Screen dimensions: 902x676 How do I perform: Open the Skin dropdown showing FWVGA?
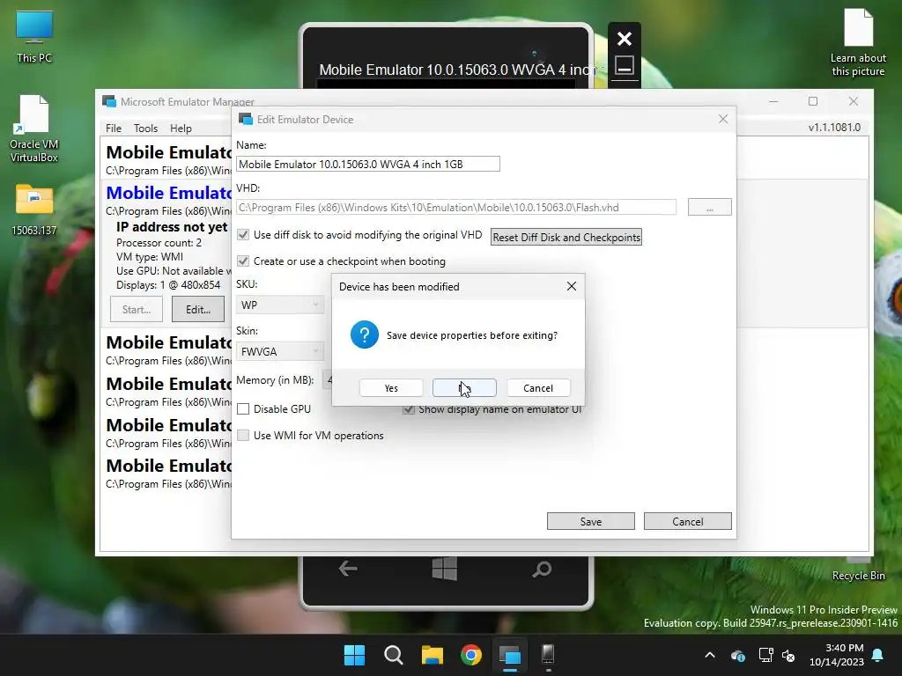pyautogui.click(x=279, y=351)
